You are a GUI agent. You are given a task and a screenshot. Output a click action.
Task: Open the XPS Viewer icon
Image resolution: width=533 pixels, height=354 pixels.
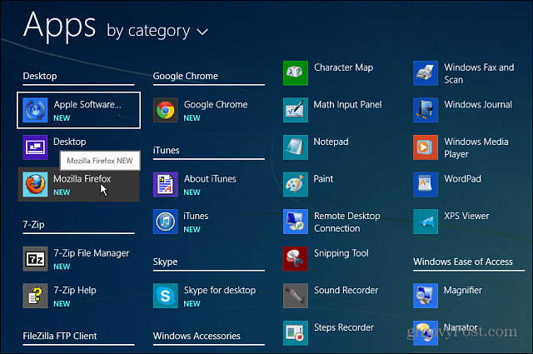point(426,222)
